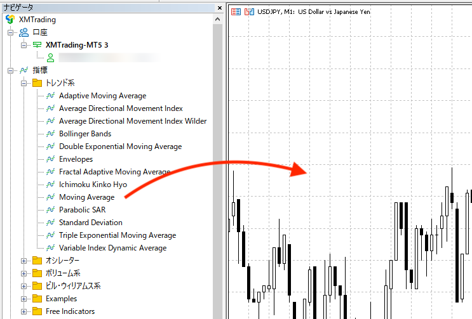This screenshot has width=472, height=319.
Task: Click the Triple Exponential Moving Average icon
Action: [50, 235]
